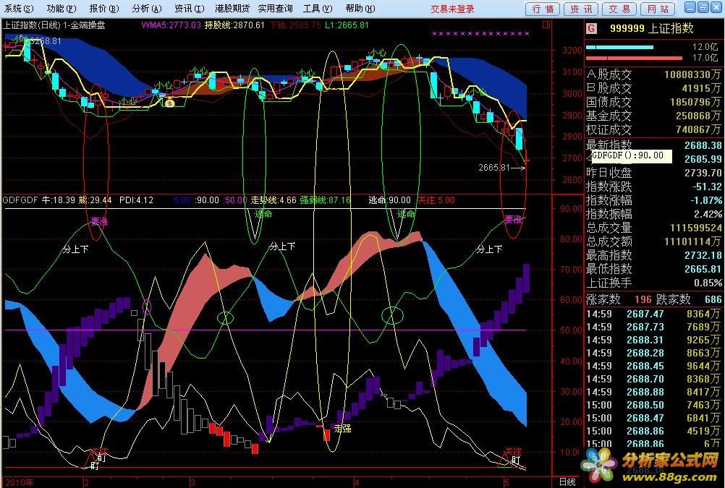Click the L1:2665.81 indicator label
Image resolution: width=725 pixels, height=488 pixels.
[x=347, y=25]
